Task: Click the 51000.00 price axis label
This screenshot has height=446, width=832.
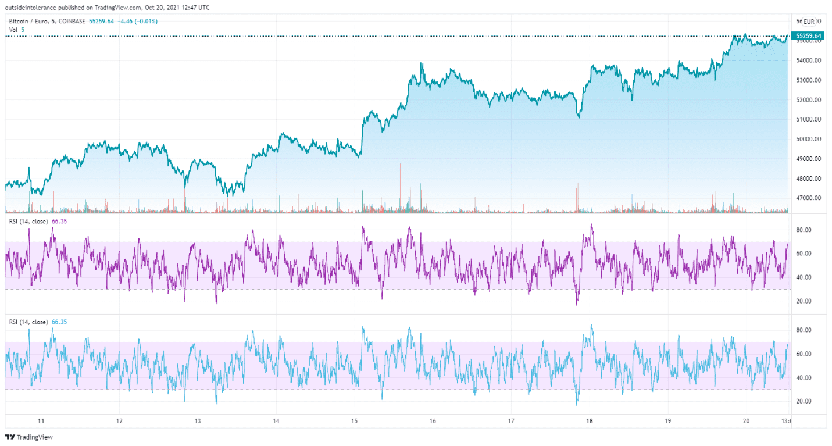Action: pos(808,119)
